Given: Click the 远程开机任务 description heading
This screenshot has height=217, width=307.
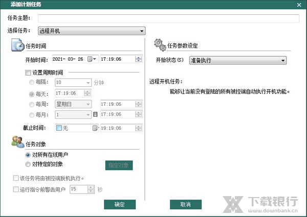Looking at the screenshot, I should point(166,82).
